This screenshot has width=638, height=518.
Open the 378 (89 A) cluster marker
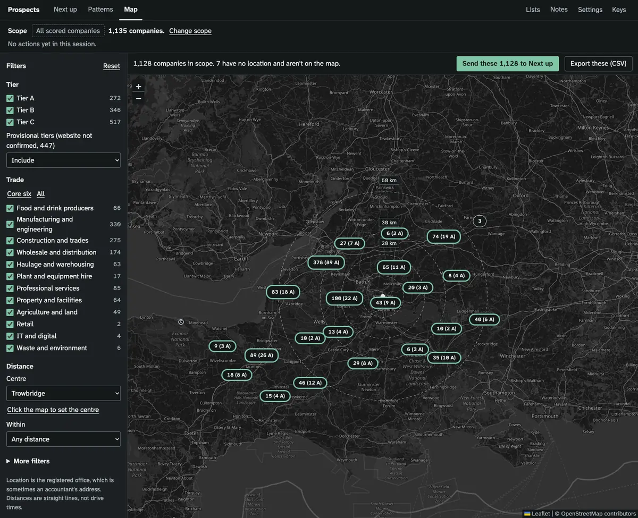point(326,262)
